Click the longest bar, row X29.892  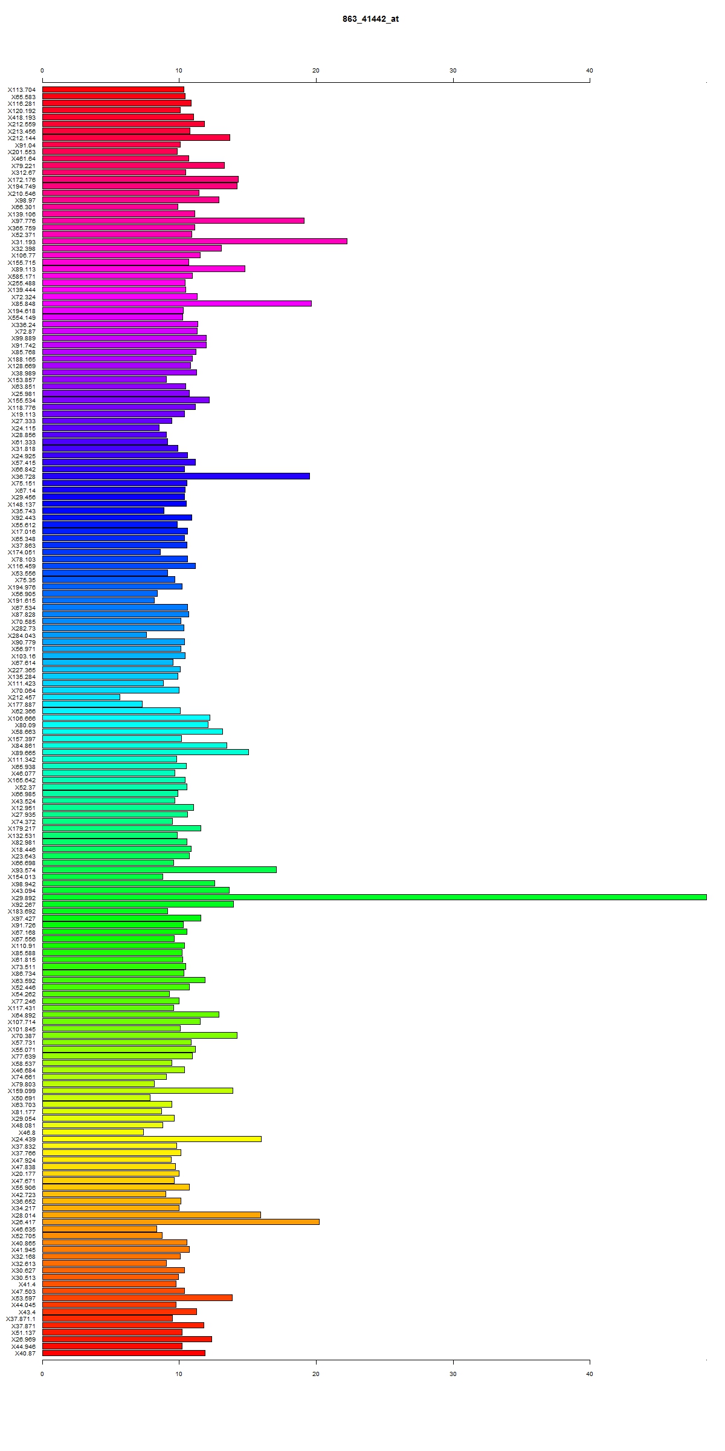tap(375, 897)
